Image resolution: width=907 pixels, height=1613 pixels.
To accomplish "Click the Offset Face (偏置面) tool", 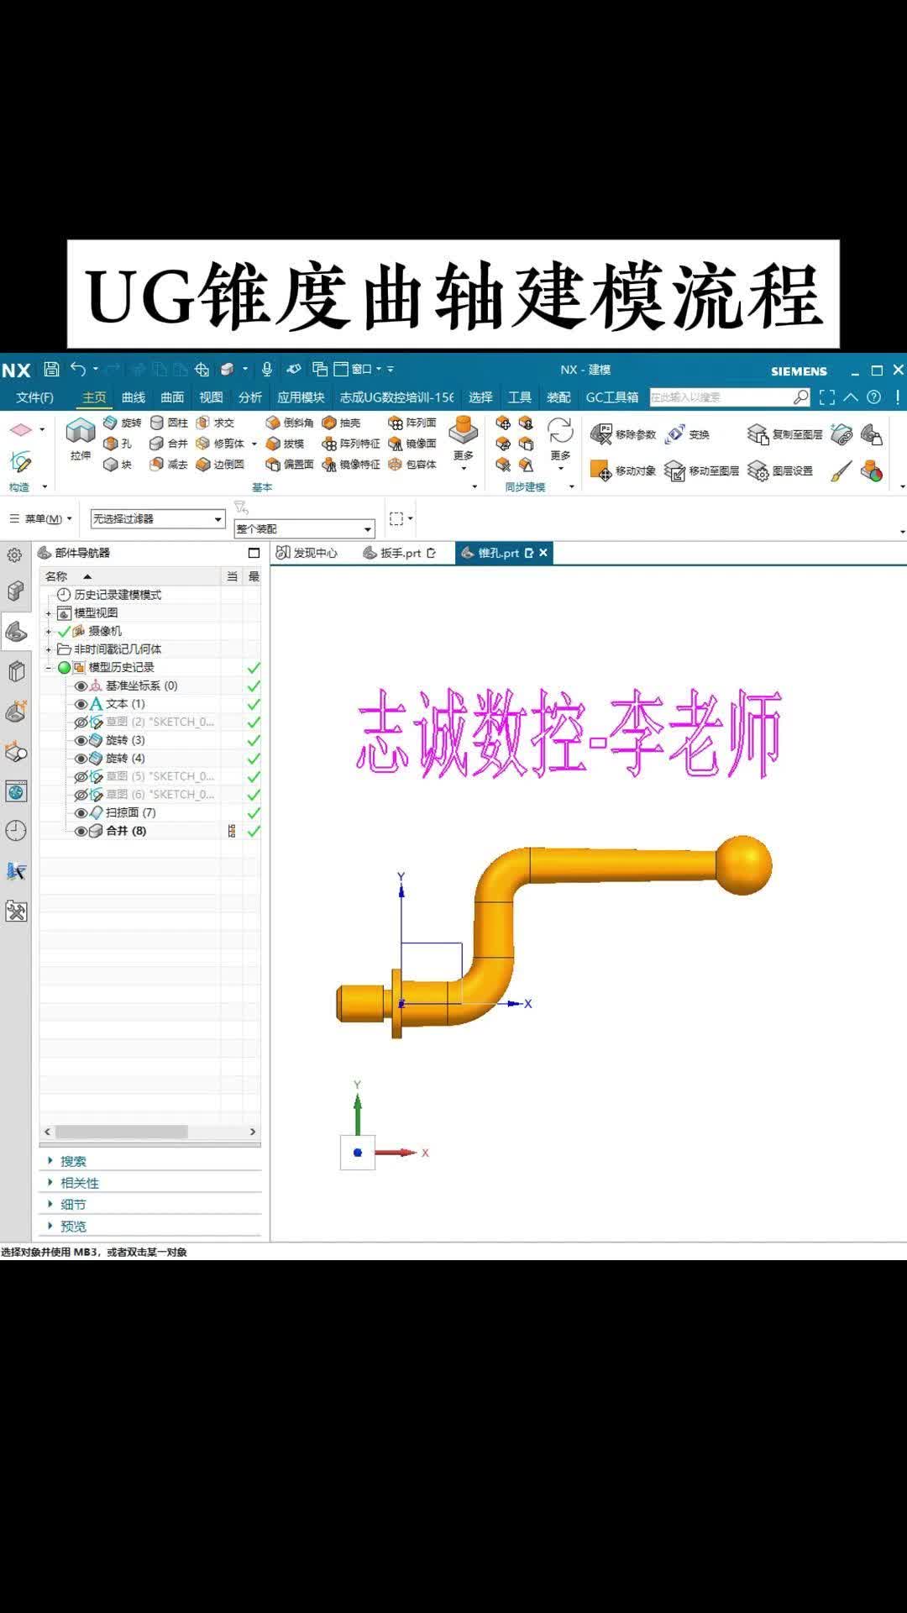I will pos(290,465).
